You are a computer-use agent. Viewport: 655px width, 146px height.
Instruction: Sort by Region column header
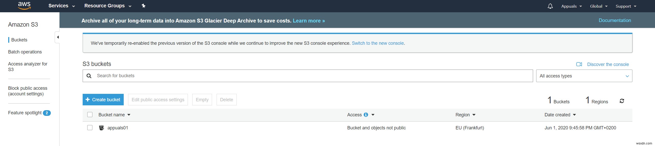(465, 115)
